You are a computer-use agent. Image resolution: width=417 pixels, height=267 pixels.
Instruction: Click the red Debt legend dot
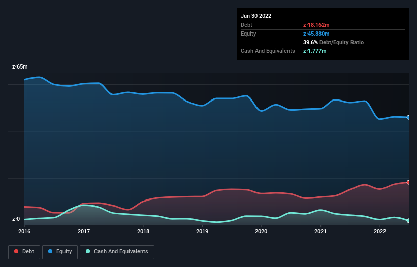[x=16, y=251]
